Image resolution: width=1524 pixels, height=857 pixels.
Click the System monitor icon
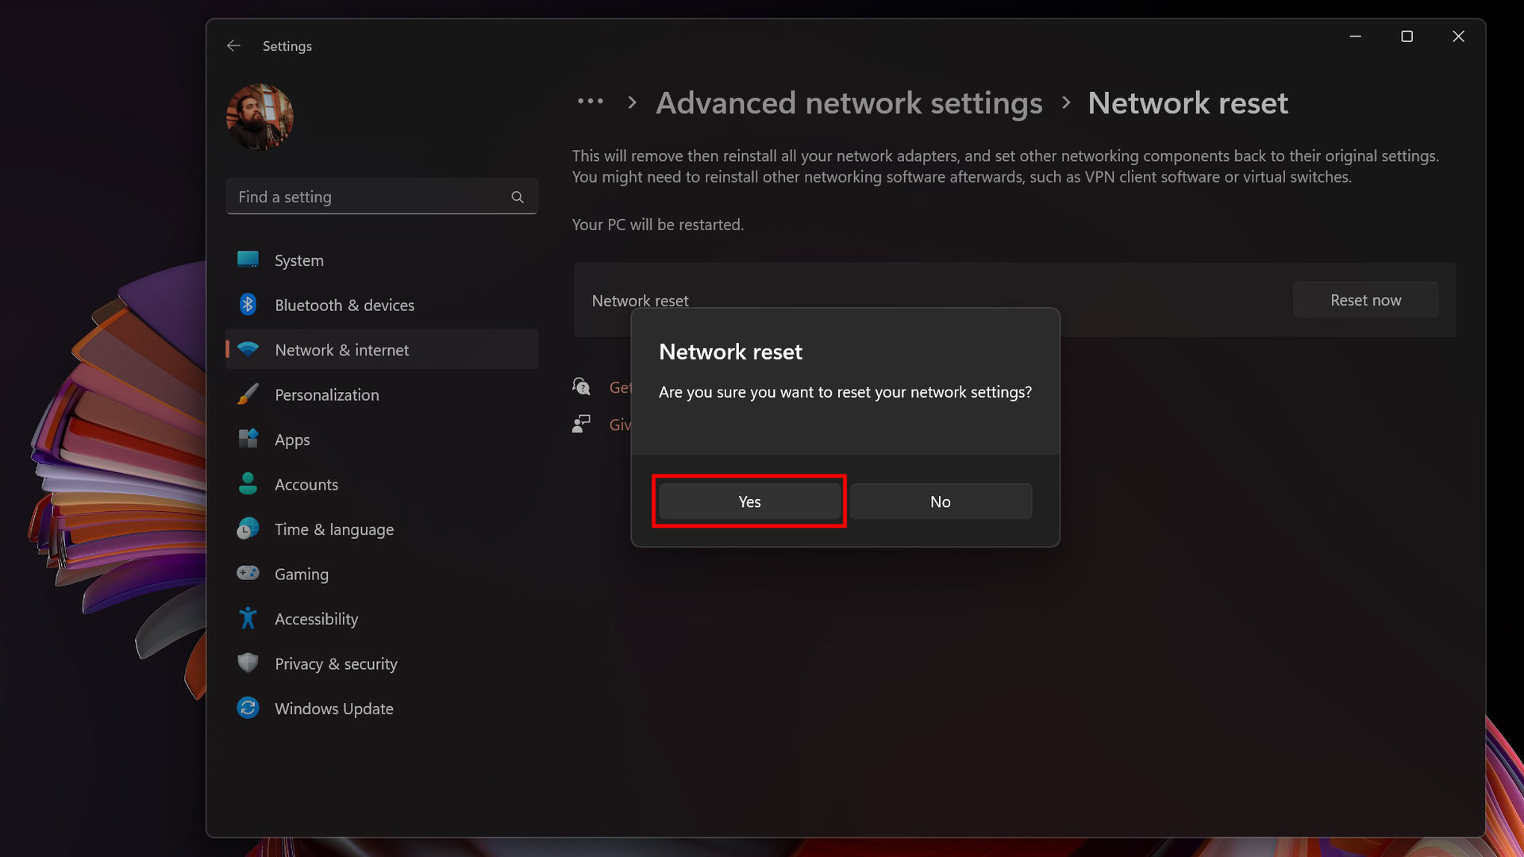[x=248, y=259]
